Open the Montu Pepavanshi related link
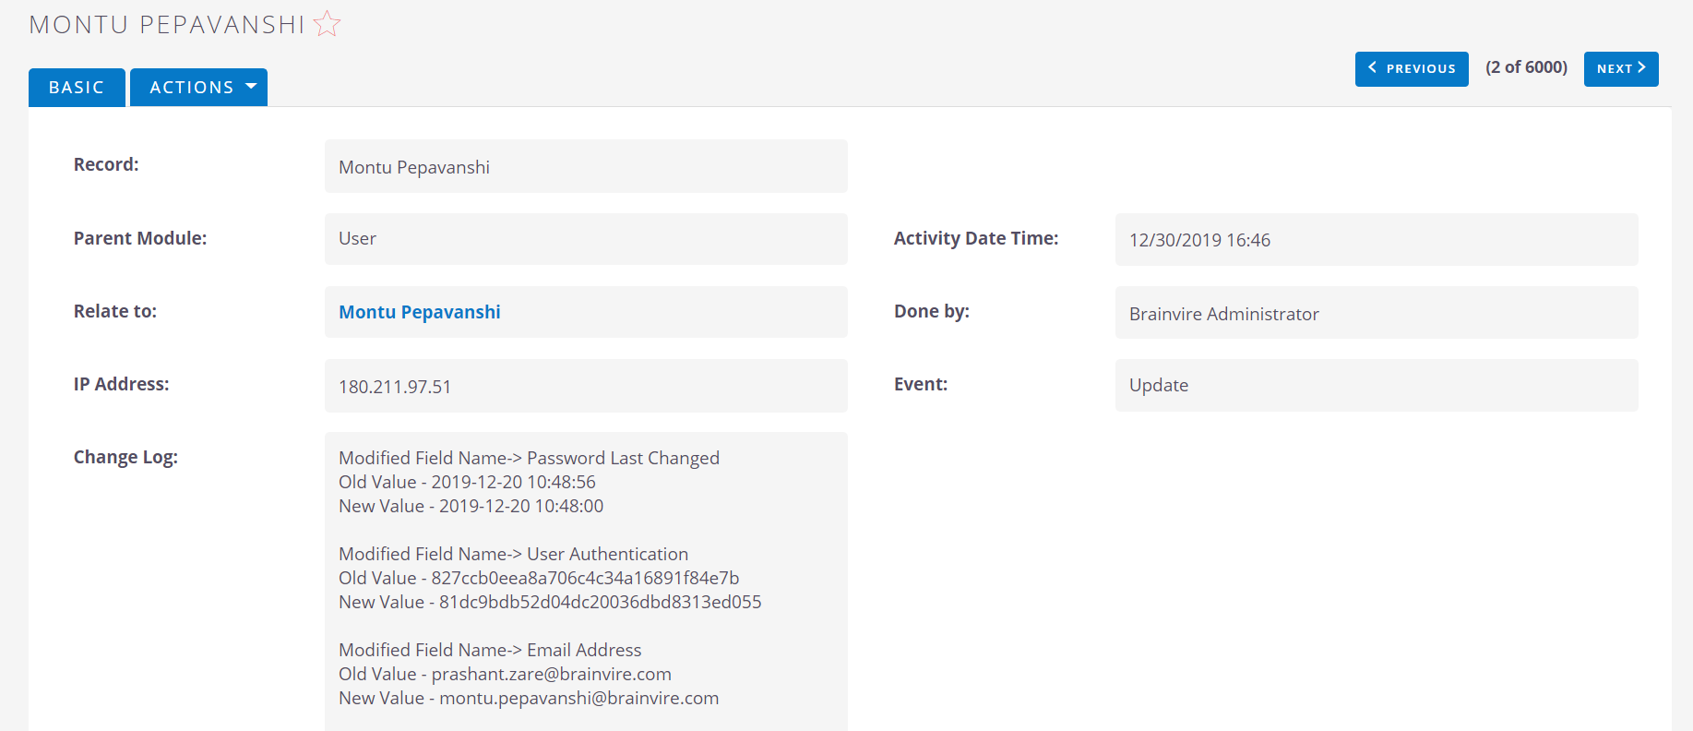 [420, 312]
